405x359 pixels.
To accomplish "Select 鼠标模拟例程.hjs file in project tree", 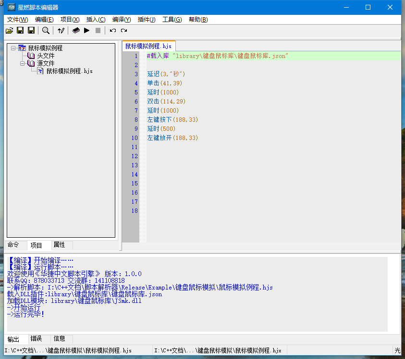I will click(x=69, y=71).
